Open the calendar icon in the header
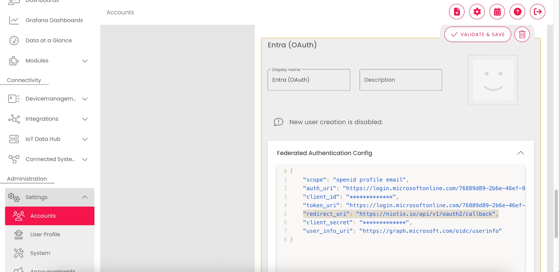The width and height of the screenshot is (559, 272). (x=497, y=11)
